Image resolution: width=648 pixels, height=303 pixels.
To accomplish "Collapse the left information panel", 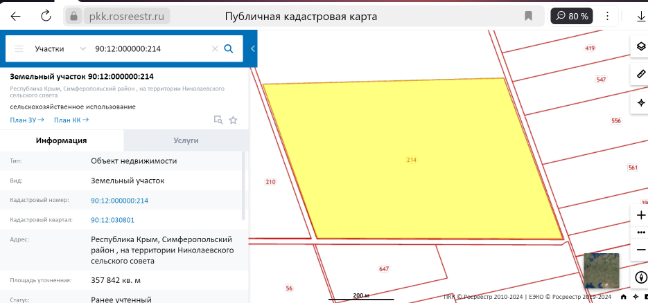I will (x=253, y=48).
